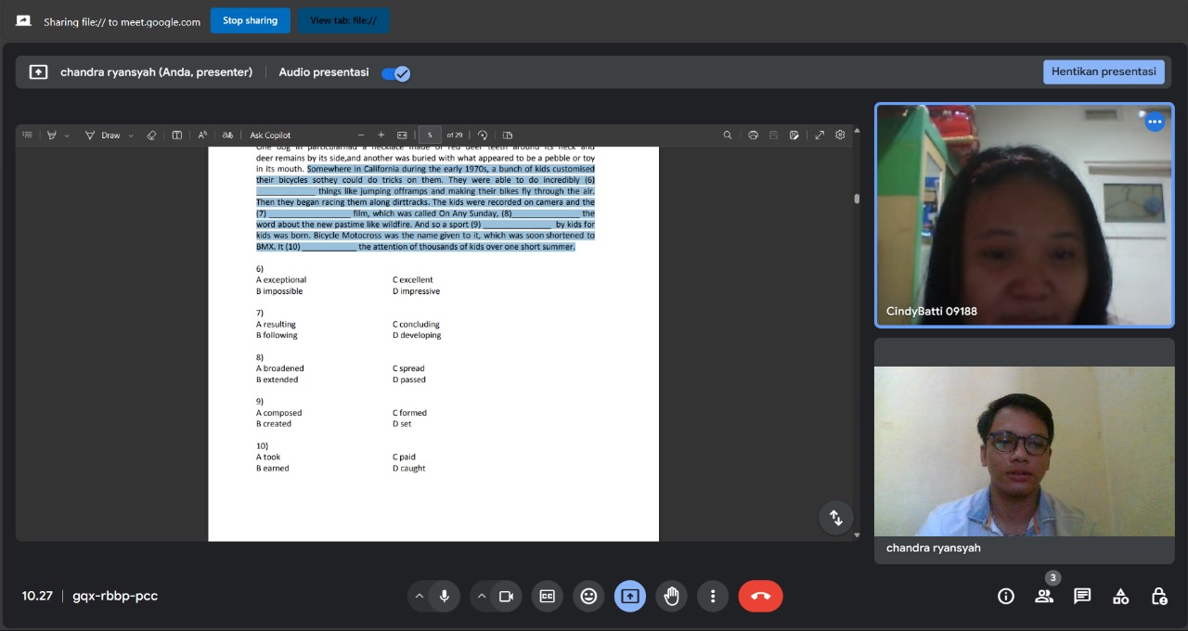Expand camera video settings arrow
Image resolution: width=1188 pixels, height=631 pixels.
pyautogui.click(x=481, y=596)
